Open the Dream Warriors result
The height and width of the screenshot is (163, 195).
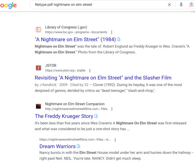57,146
